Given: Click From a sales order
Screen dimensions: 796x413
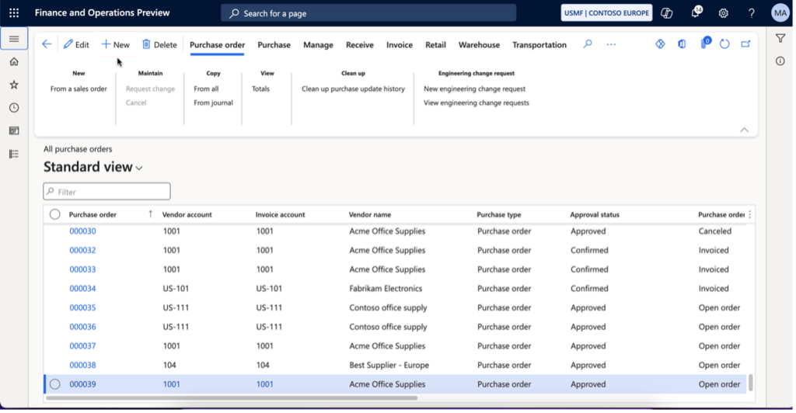Looking at the screenshot, I should click(x=79, y=88).
